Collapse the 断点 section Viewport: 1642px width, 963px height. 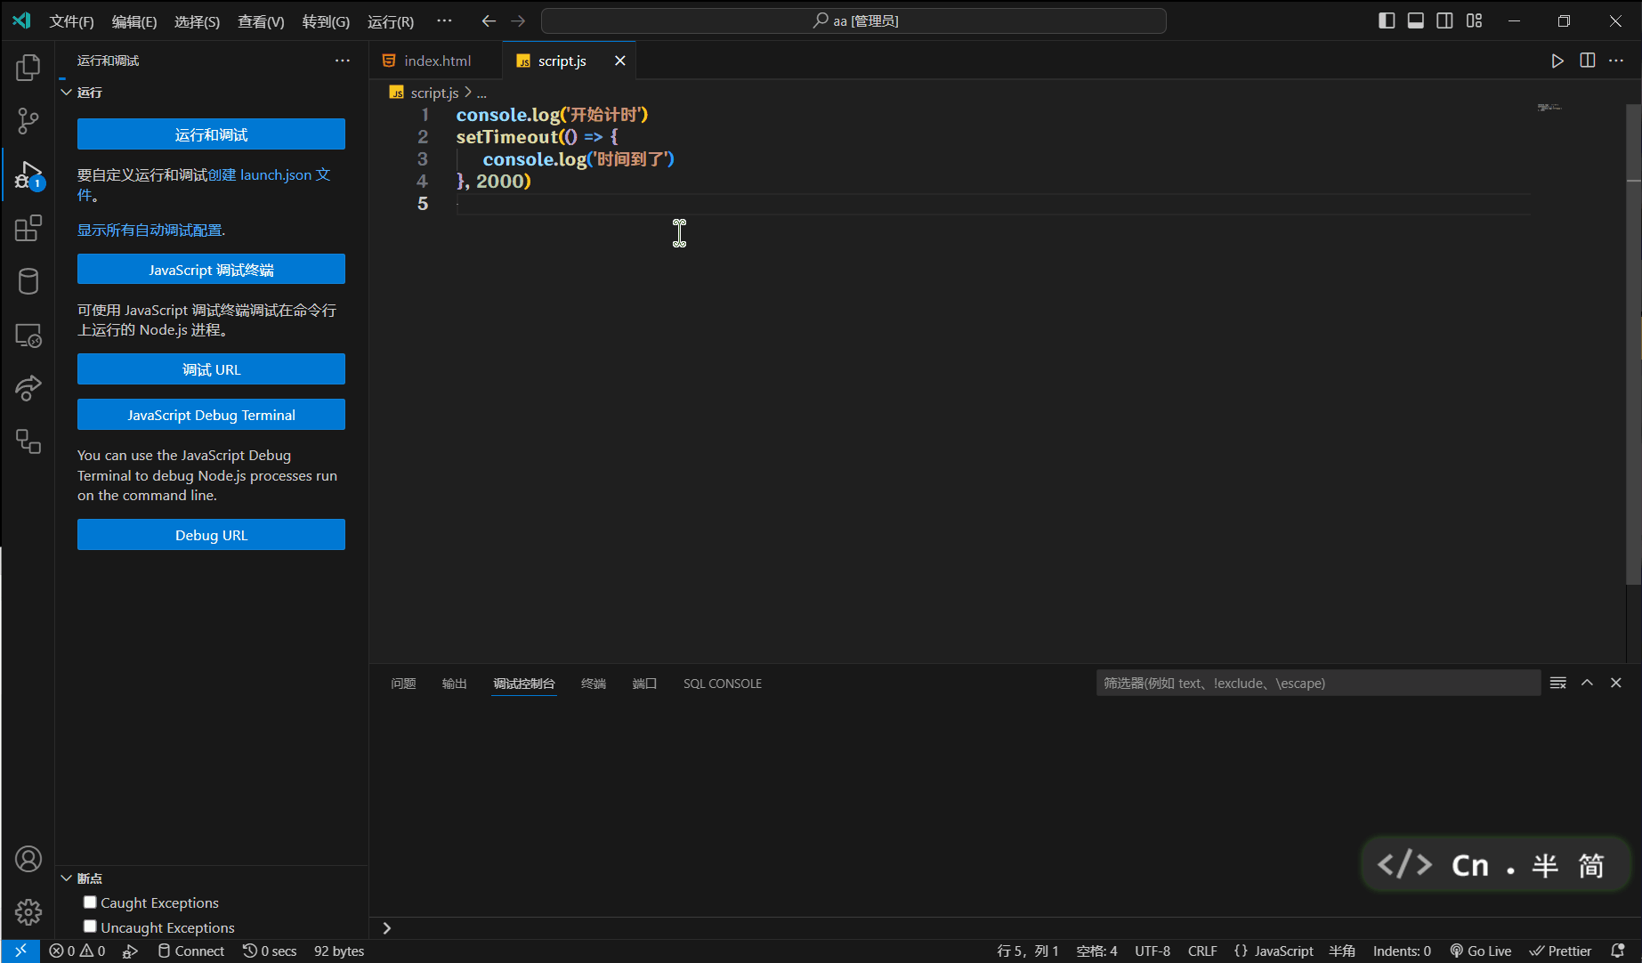tap(66, 878)
